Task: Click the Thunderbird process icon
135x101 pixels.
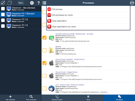Action: coord(51,88)
